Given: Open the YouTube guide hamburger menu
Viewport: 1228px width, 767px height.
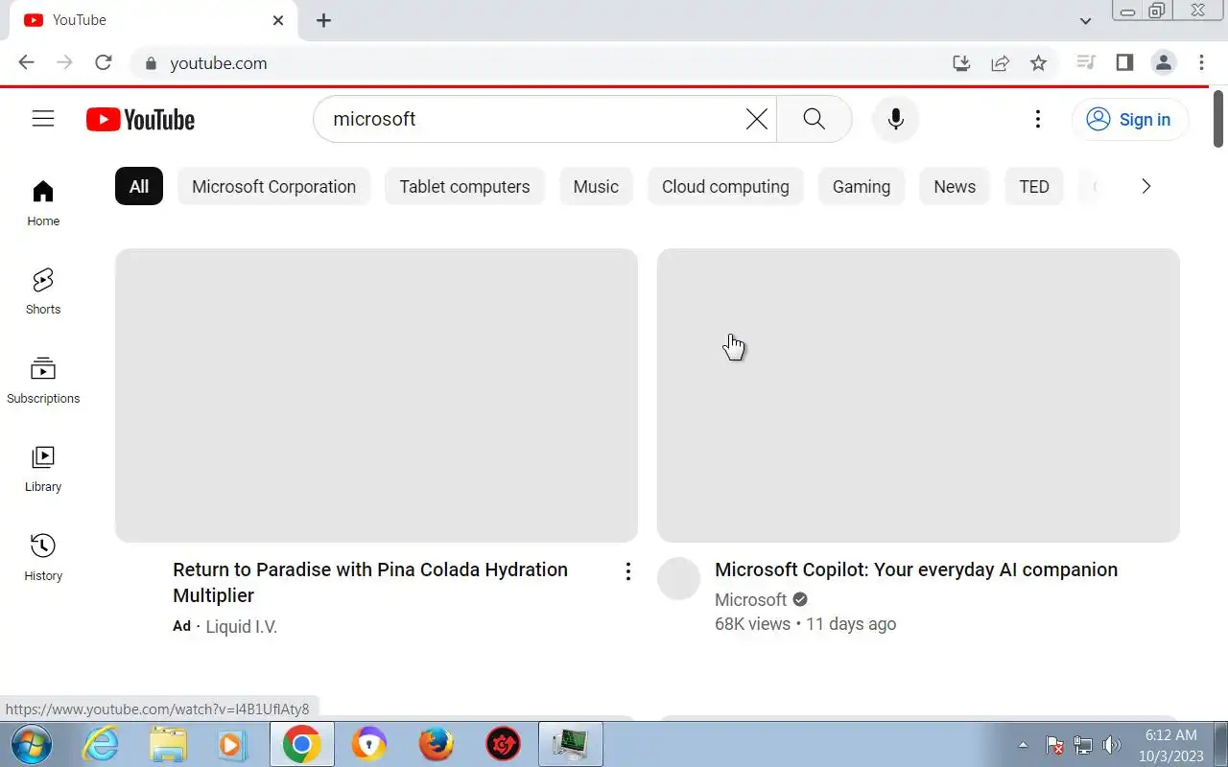Looking at the screenshot, I should [43, 119].
